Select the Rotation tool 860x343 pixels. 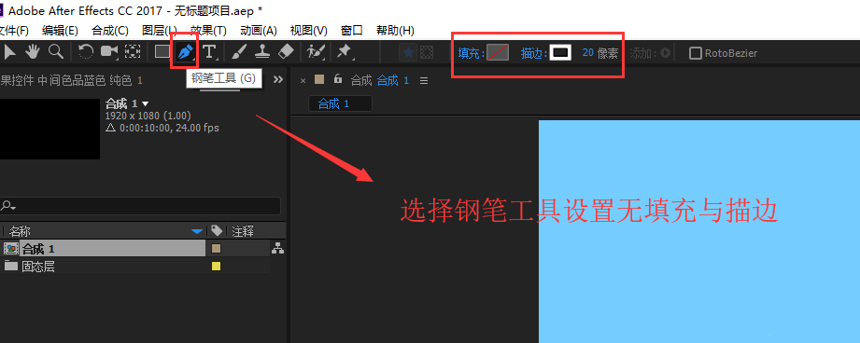[x=86, y=52]
